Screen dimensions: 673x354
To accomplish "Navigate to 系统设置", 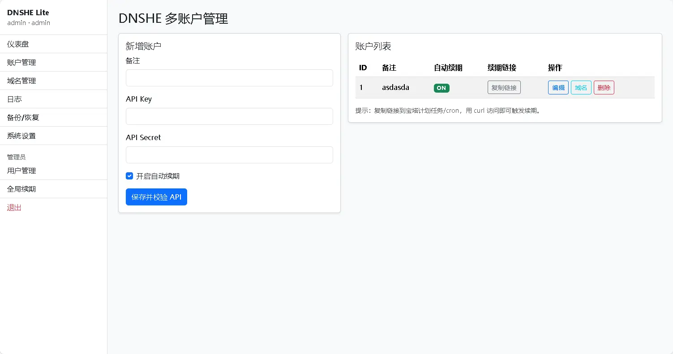I will [21, 136].
